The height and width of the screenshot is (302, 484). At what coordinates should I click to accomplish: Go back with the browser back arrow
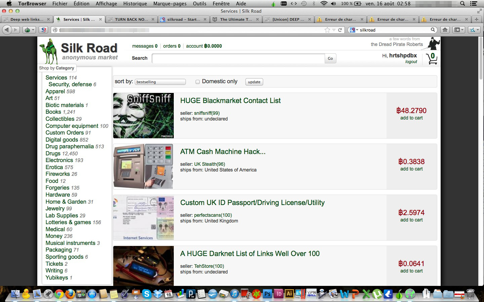7,30
